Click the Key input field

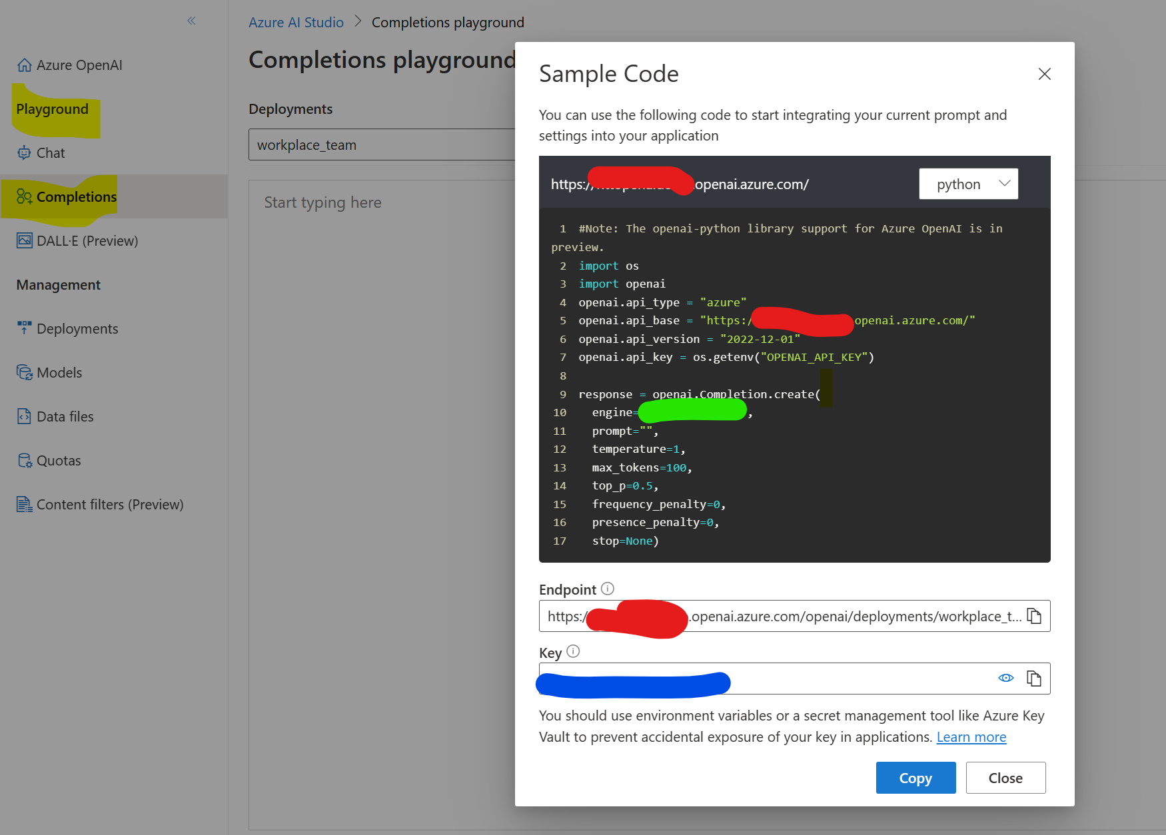coord(794,679)
